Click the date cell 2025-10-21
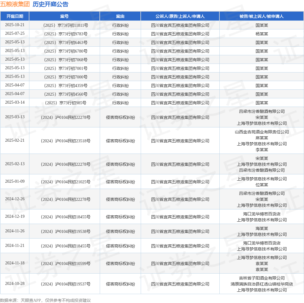 pos(15,25)
